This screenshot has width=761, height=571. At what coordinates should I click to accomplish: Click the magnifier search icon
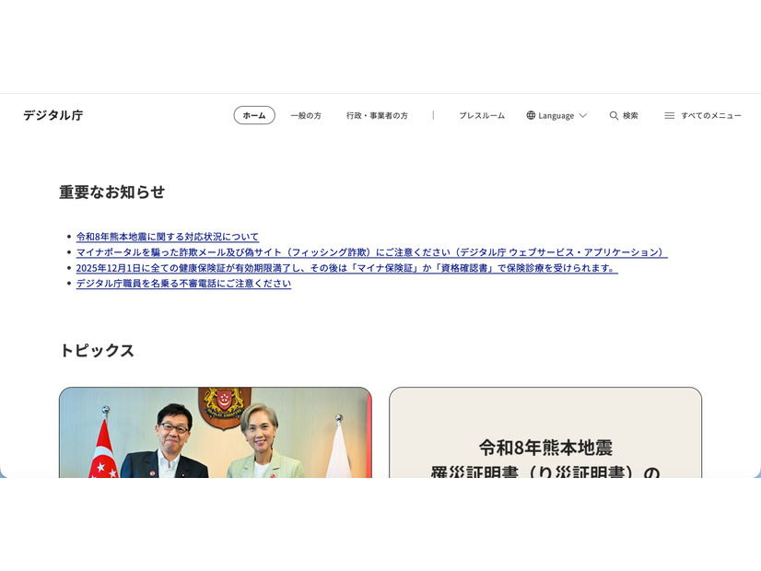click(614, 115)
